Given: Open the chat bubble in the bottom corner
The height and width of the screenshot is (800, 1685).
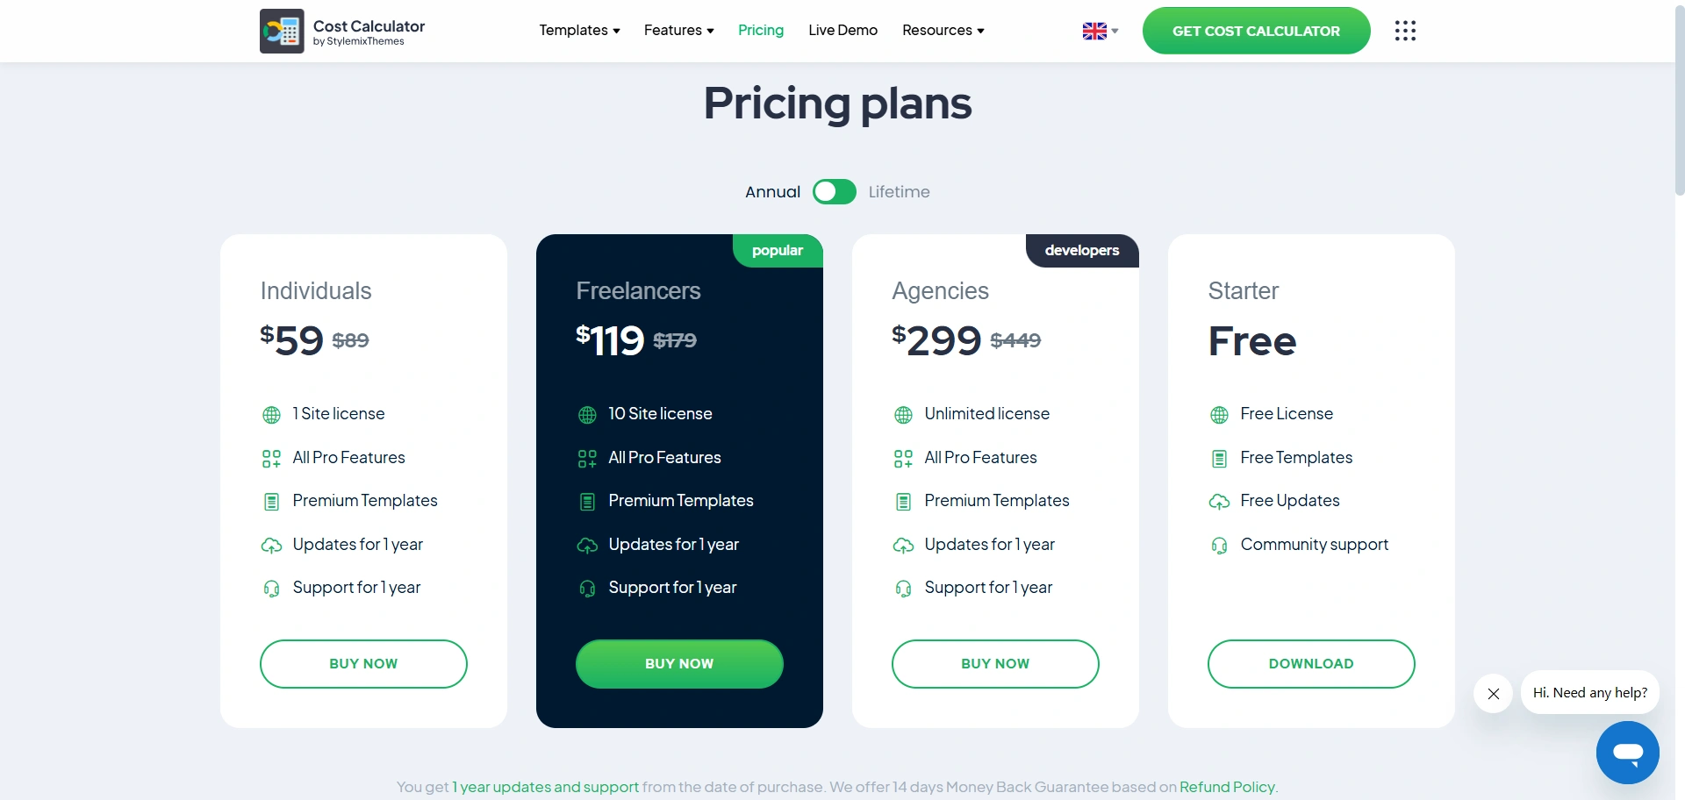Looking at the screenshot, I should pyautogui.click(x=1627, y=752).
